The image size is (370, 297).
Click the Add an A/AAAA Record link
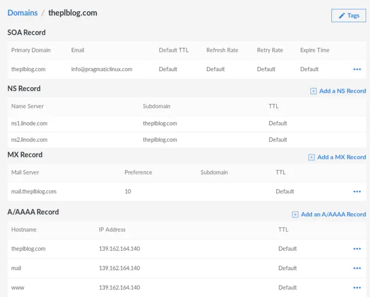pyautogui.click(x=333, y=215)
